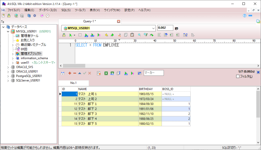Select お気に入り in the database tree

point(28,40)
